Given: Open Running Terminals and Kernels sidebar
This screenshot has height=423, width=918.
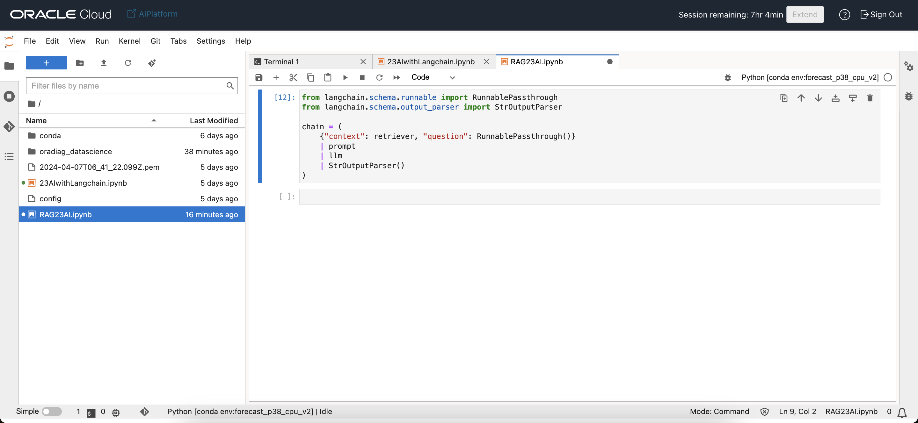Looking at the screenshot, I should [9, 96].
